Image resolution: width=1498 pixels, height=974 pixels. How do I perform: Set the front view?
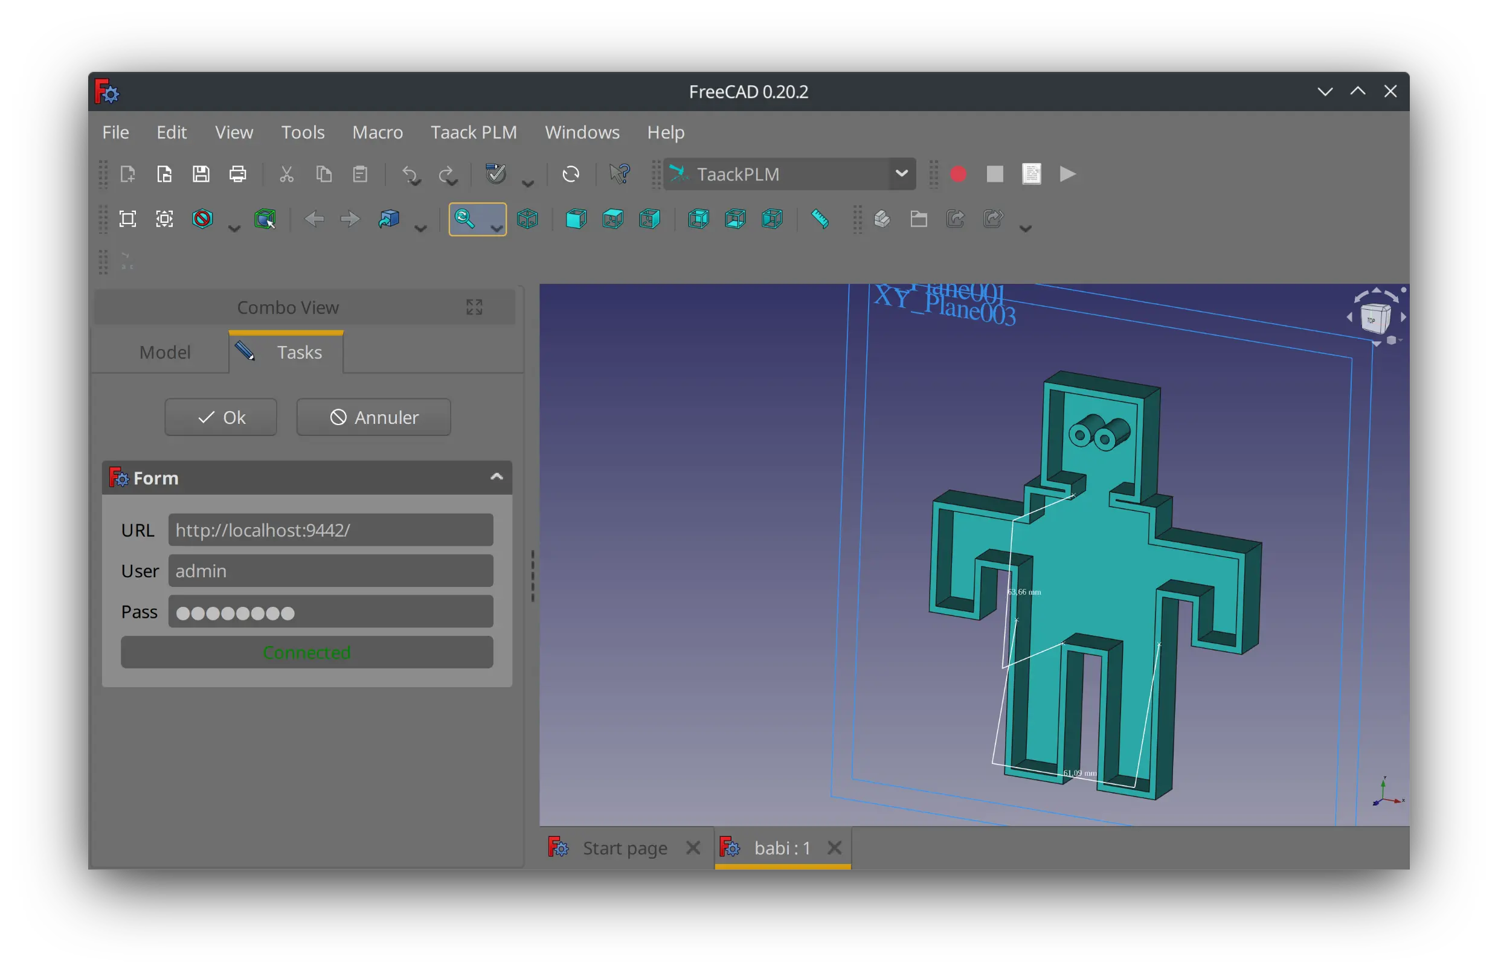click(576, 219)
